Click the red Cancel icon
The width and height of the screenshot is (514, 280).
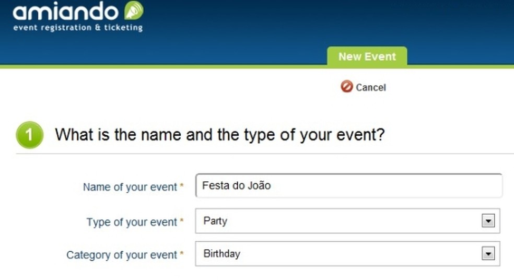click(x=347, y=87)
